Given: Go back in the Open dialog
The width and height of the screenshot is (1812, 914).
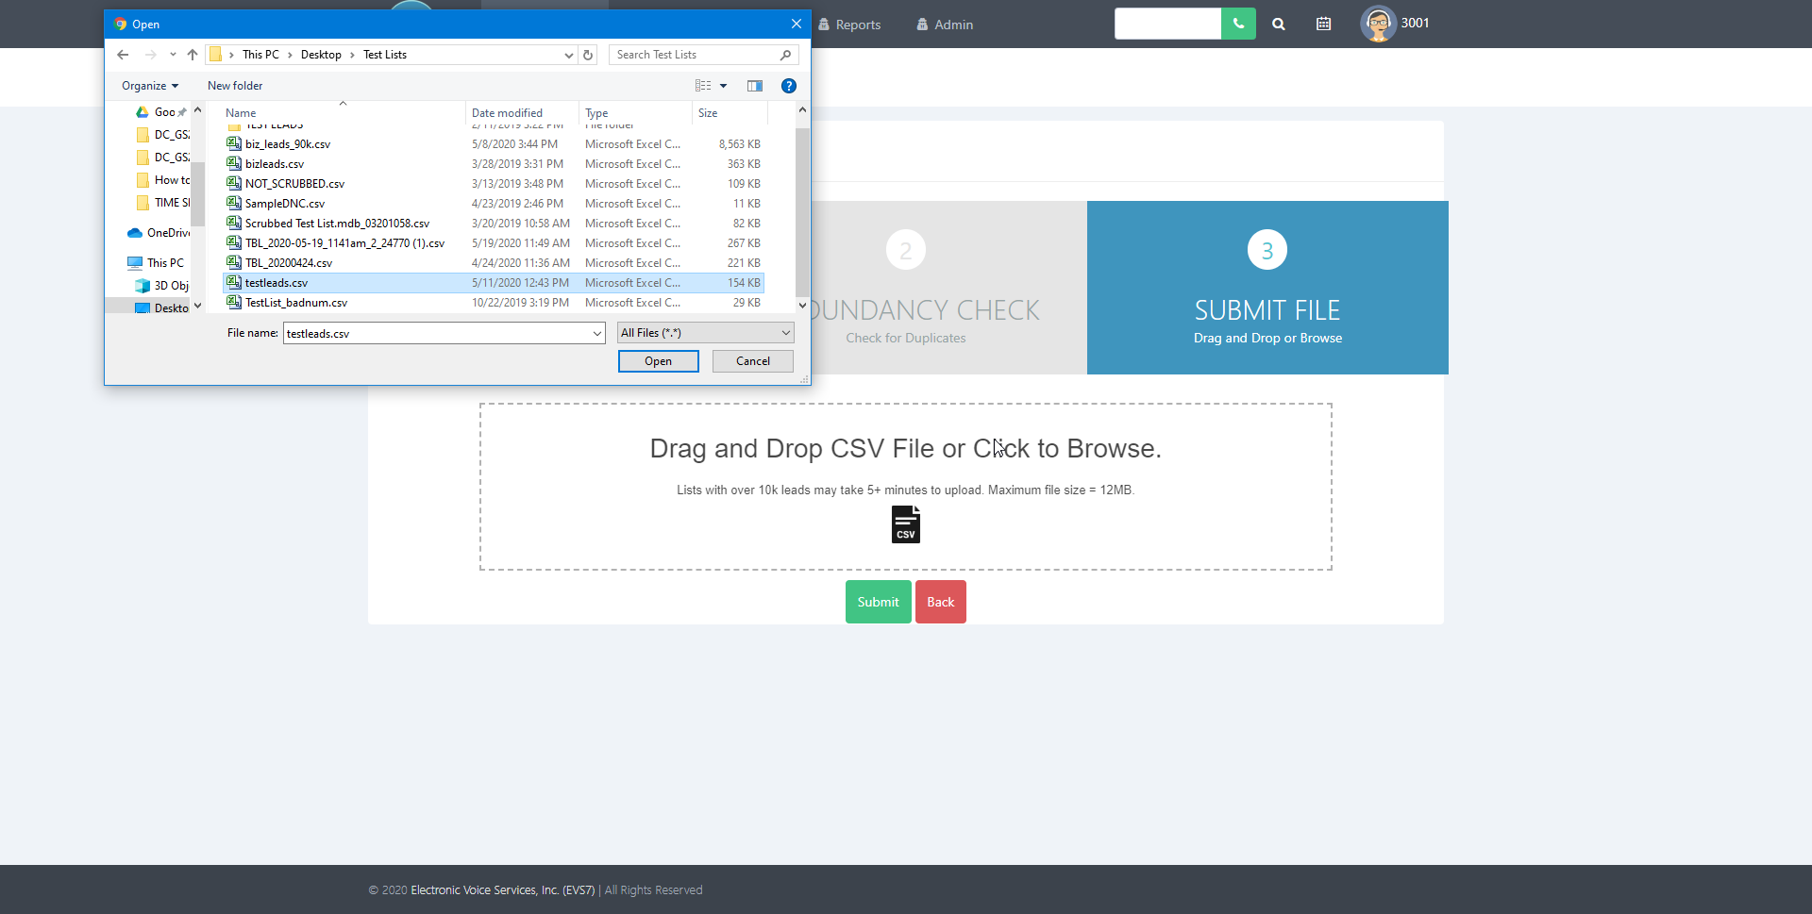Looking at the screenshot, I should point(123,55).
